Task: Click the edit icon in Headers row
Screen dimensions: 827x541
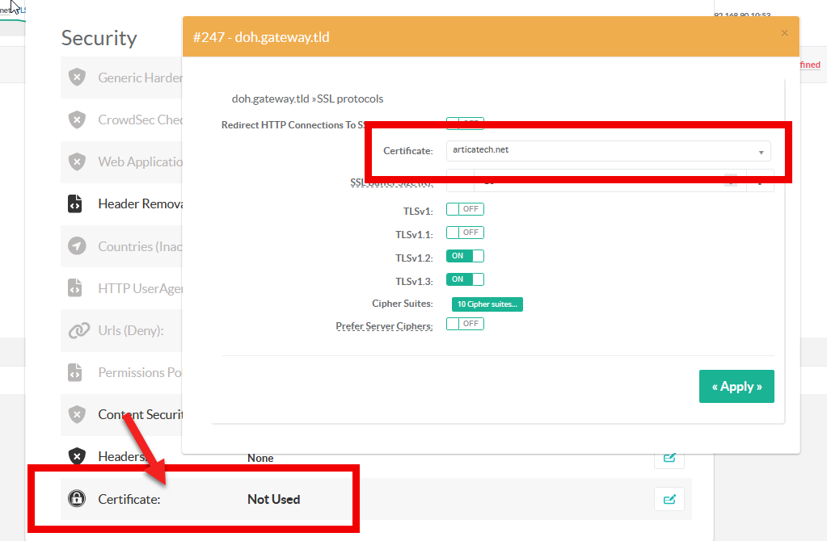Action: coord(669,458)
